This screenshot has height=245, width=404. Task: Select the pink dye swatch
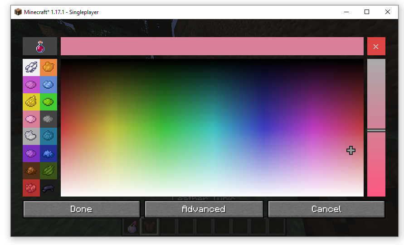[x=31, y=119]
